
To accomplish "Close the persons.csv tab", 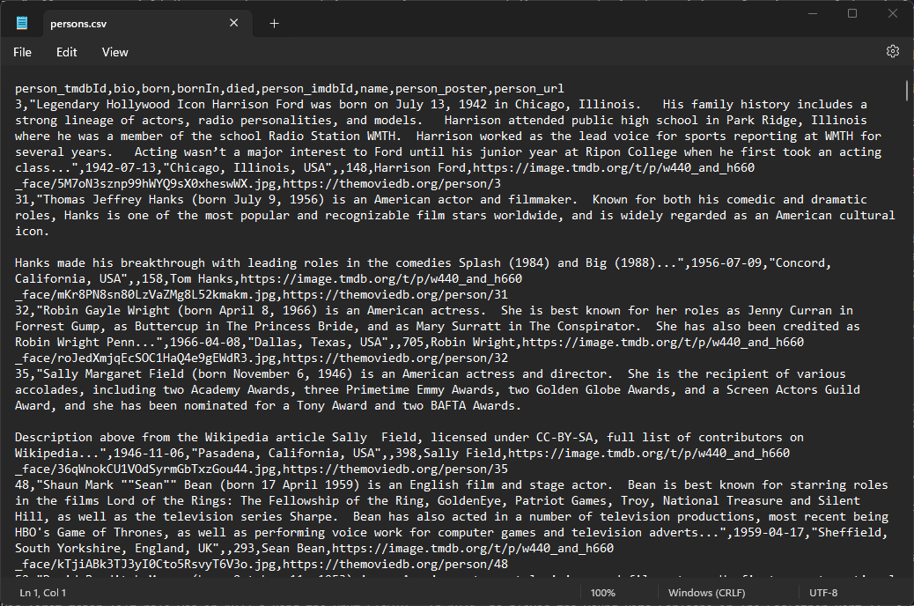I will point(233,23).
